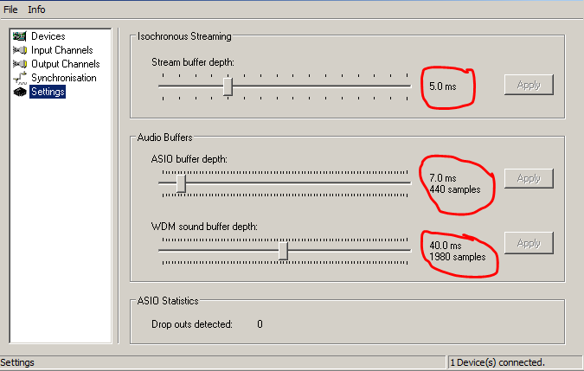Open the File menu
This screenshot has height=371, width=584.
[11, 10]
